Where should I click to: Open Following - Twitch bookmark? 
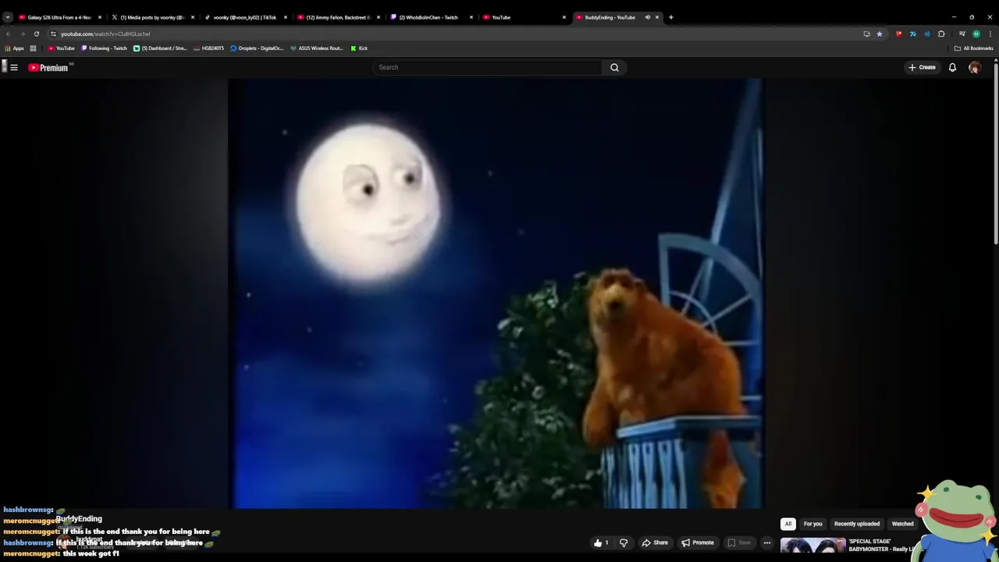coord(104,48)
